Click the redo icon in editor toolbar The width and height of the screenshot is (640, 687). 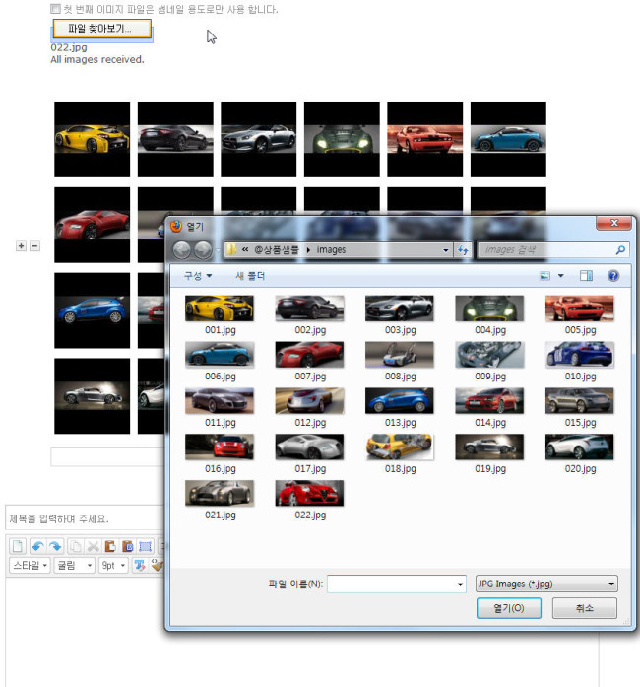point(55,546)
